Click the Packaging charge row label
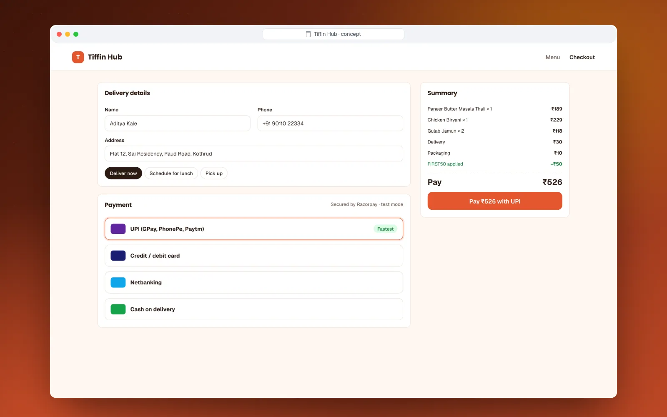667x417 pixels. click(x=439, y=153)
